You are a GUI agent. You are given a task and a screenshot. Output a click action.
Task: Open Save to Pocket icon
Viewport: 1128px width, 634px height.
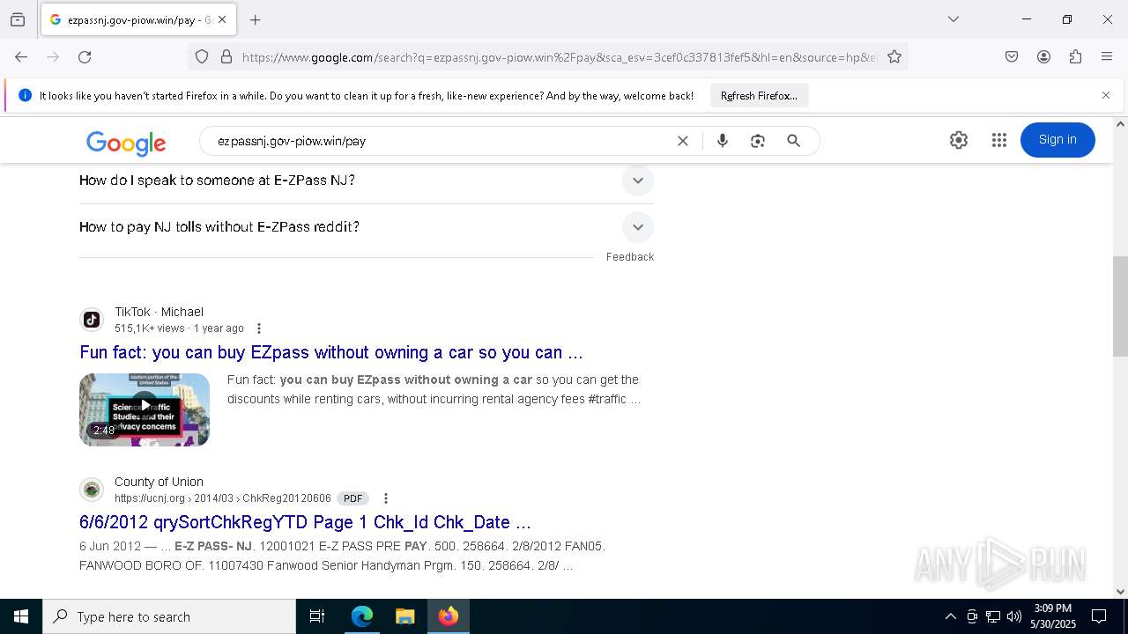pos(1012,56)
